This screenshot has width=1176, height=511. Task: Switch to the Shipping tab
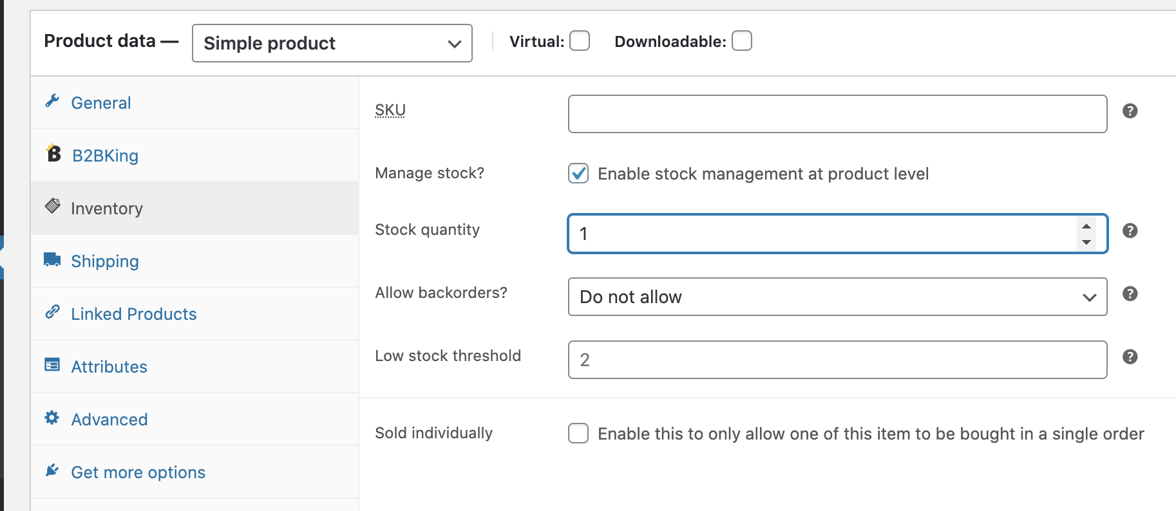pos(194,261)
